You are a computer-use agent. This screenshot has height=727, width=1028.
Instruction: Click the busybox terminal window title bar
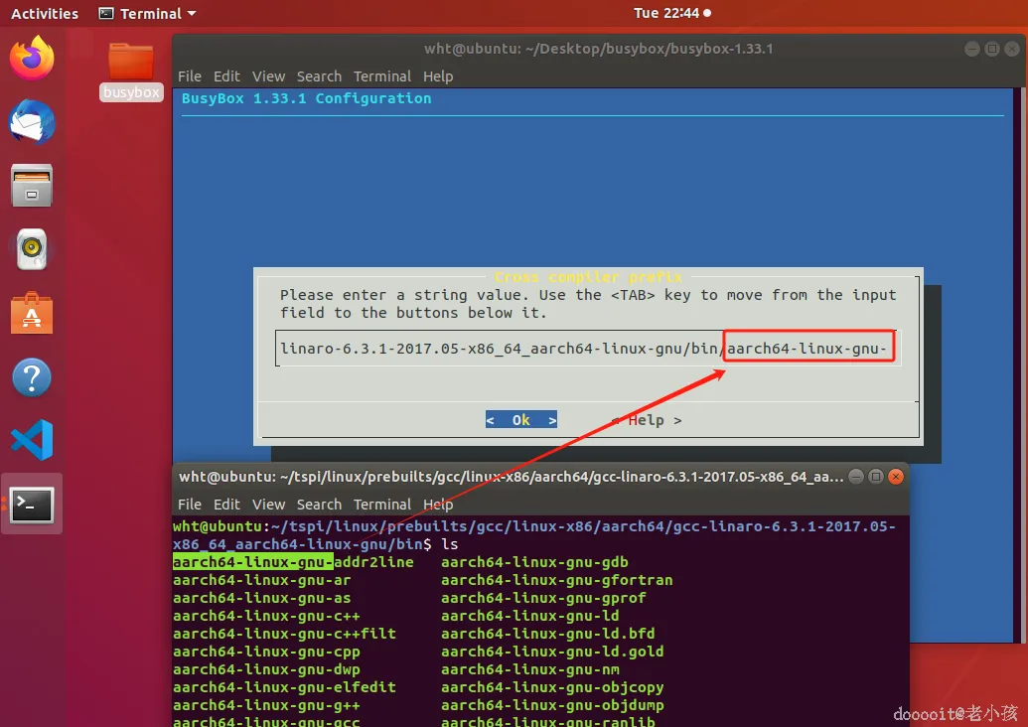click(598, 49)
